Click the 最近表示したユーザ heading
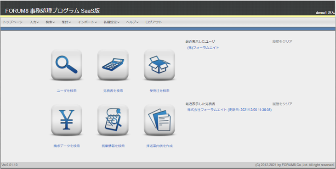The image size is (336, 169). tap(200, 41)
